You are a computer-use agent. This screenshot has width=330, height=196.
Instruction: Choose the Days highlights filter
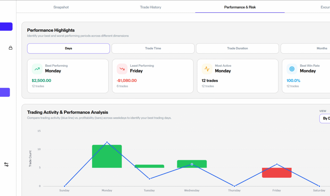click(69, 48)
